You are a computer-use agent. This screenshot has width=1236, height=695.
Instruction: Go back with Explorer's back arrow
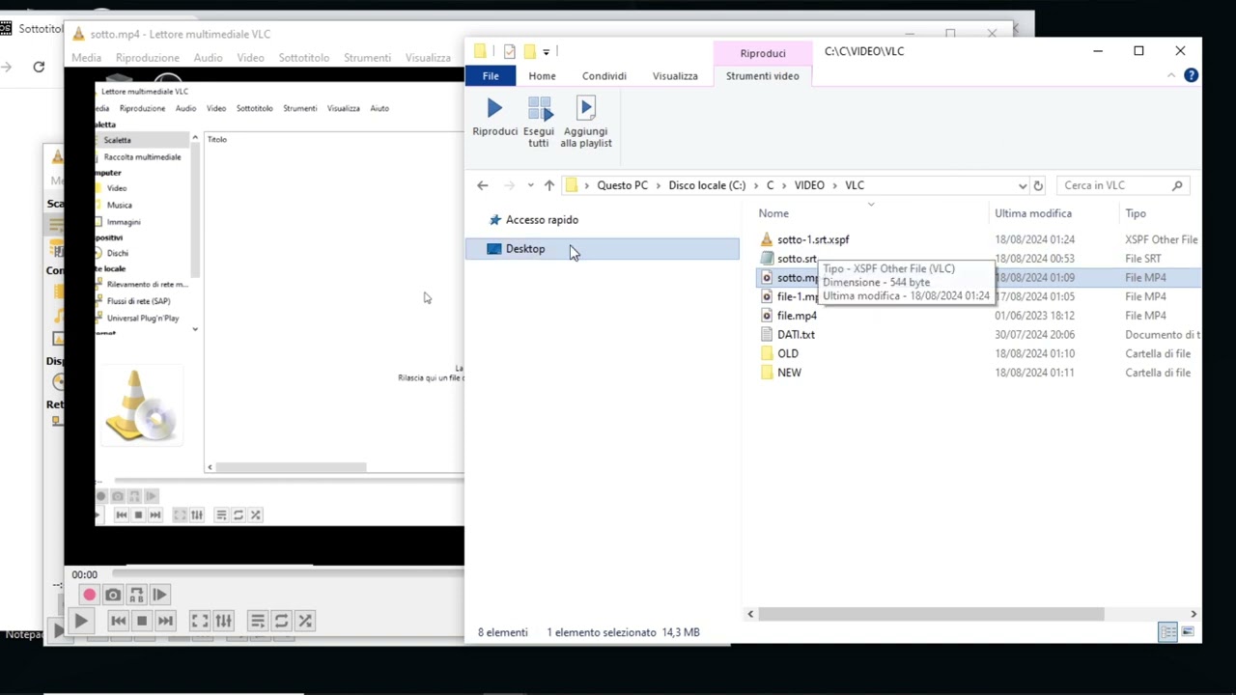point(483,185)
